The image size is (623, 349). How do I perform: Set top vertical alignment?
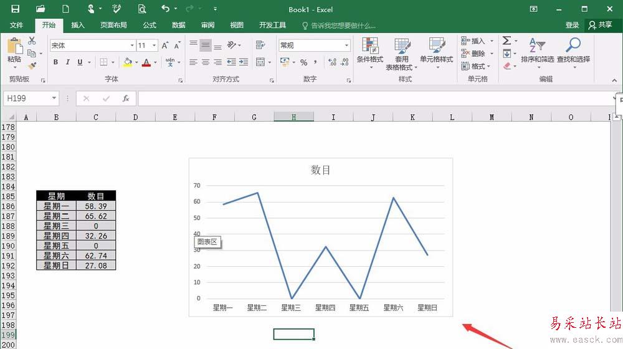tap(194, 44)
